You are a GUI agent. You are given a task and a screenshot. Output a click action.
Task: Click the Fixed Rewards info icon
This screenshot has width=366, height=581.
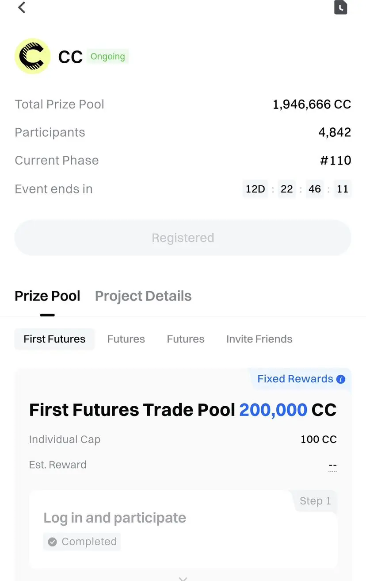[x=341, y=379]
